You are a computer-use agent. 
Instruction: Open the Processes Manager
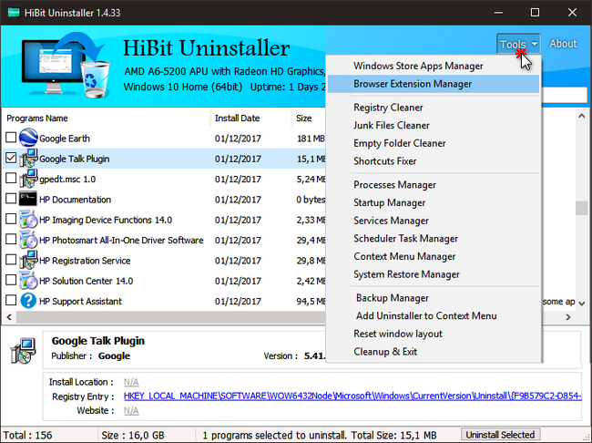(x=434, y=185)
